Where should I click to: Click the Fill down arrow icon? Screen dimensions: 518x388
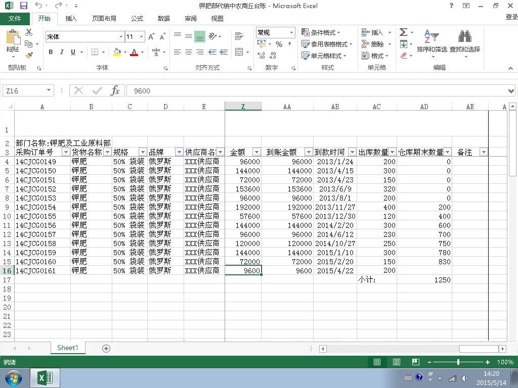(403, 44)
